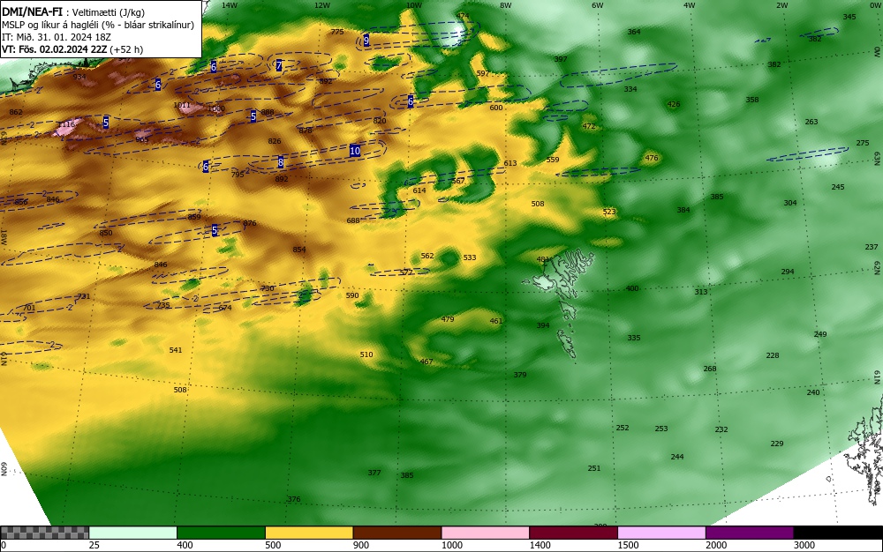The image size is (883, 552).
Task: Click the CAPE value 345
Action: click(849, 17)
